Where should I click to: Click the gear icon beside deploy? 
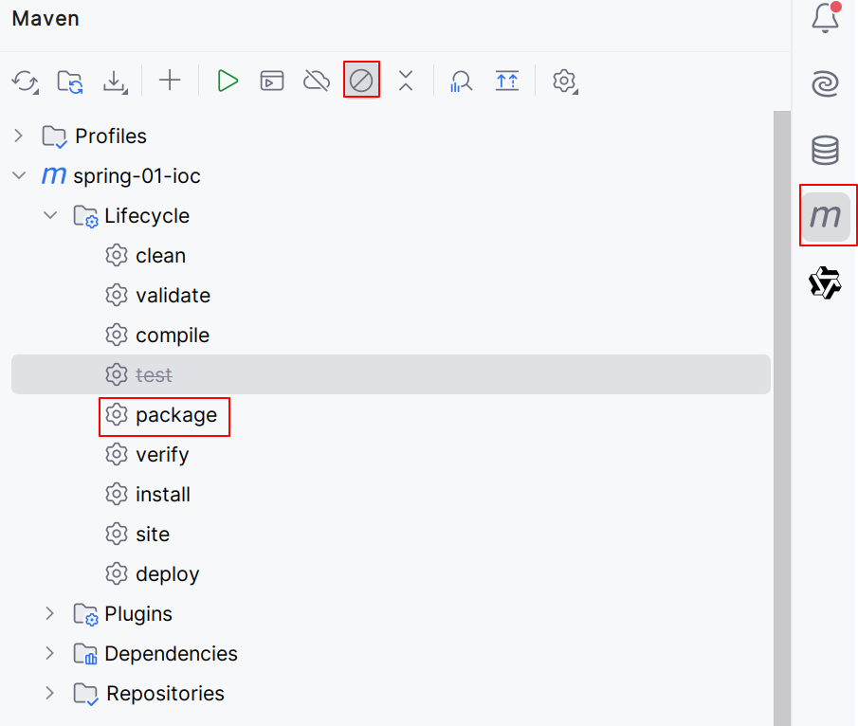tap(117, 574)
